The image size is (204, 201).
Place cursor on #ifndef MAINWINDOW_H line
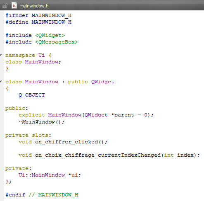tap(38, 15)
